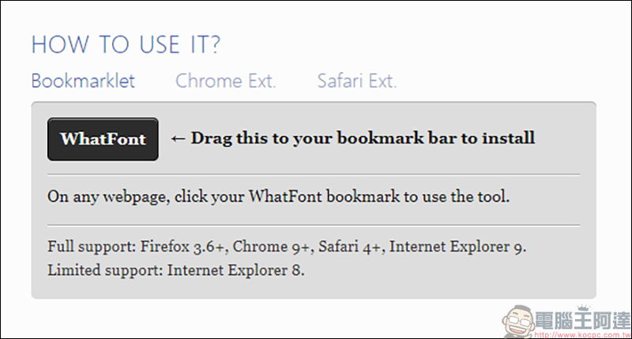
Task: Click the Drag this to bookmark bar instruction
Action: pyautogui.click(x=363, y=138)
